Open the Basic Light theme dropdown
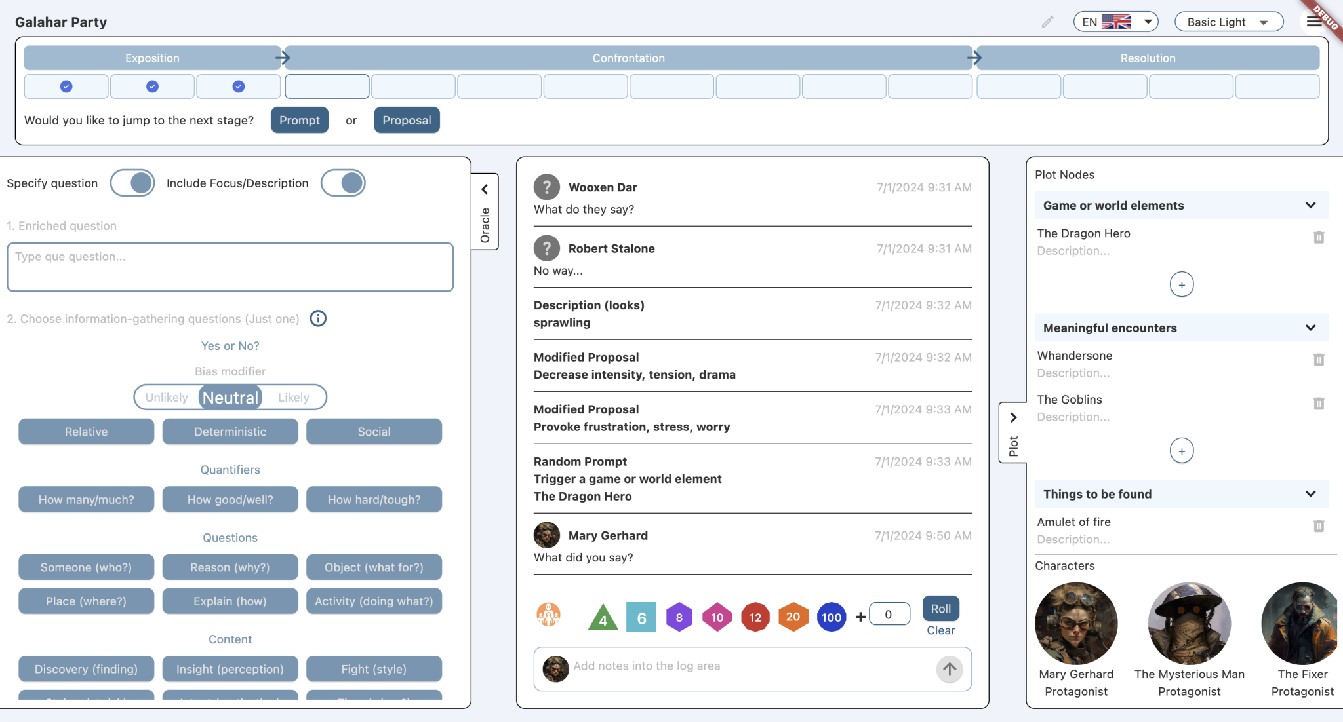This screenshot has height=722, width=1343. (1229, 22)
